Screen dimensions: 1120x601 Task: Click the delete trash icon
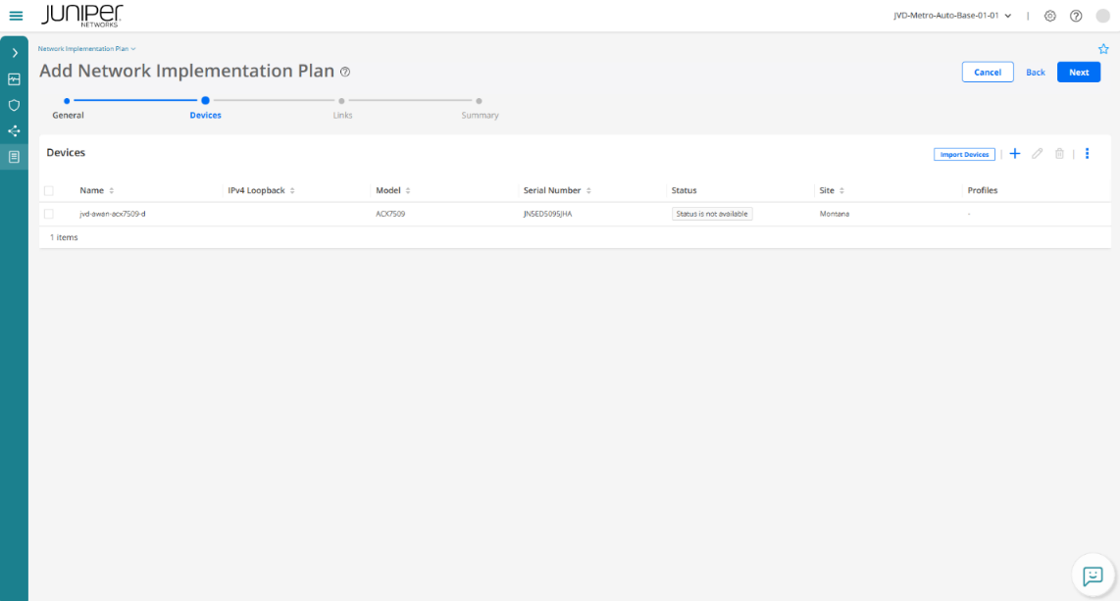[1059, 154]
